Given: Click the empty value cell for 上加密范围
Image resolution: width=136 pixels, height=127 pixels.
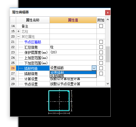Looking at the screenshot, I should 73,58.
